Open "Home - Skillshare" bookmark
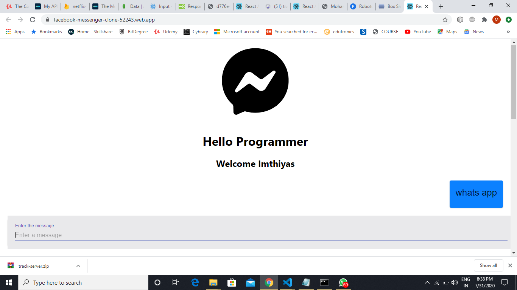The height and width of the screenshot is (290, 517). click(x=90, y=32)
